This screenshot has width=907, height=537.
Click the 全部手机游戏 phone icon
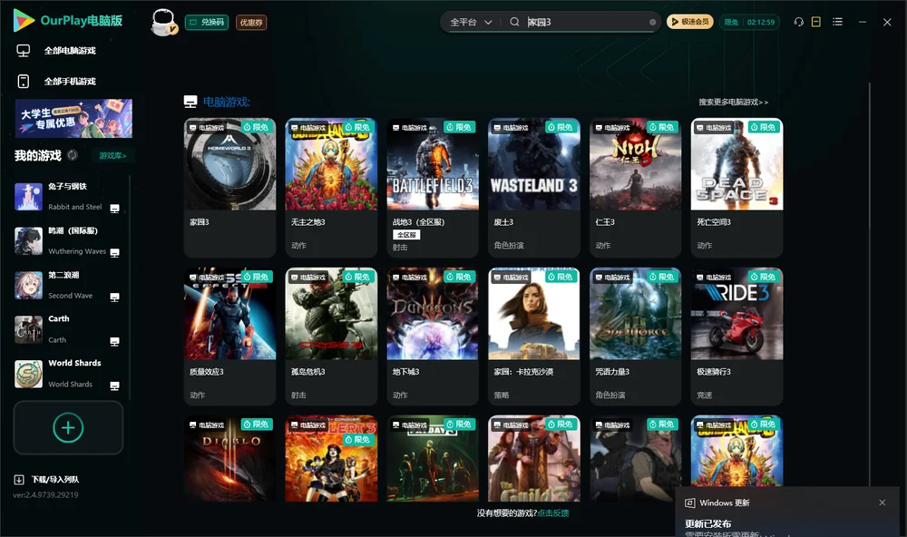point(24,81)
